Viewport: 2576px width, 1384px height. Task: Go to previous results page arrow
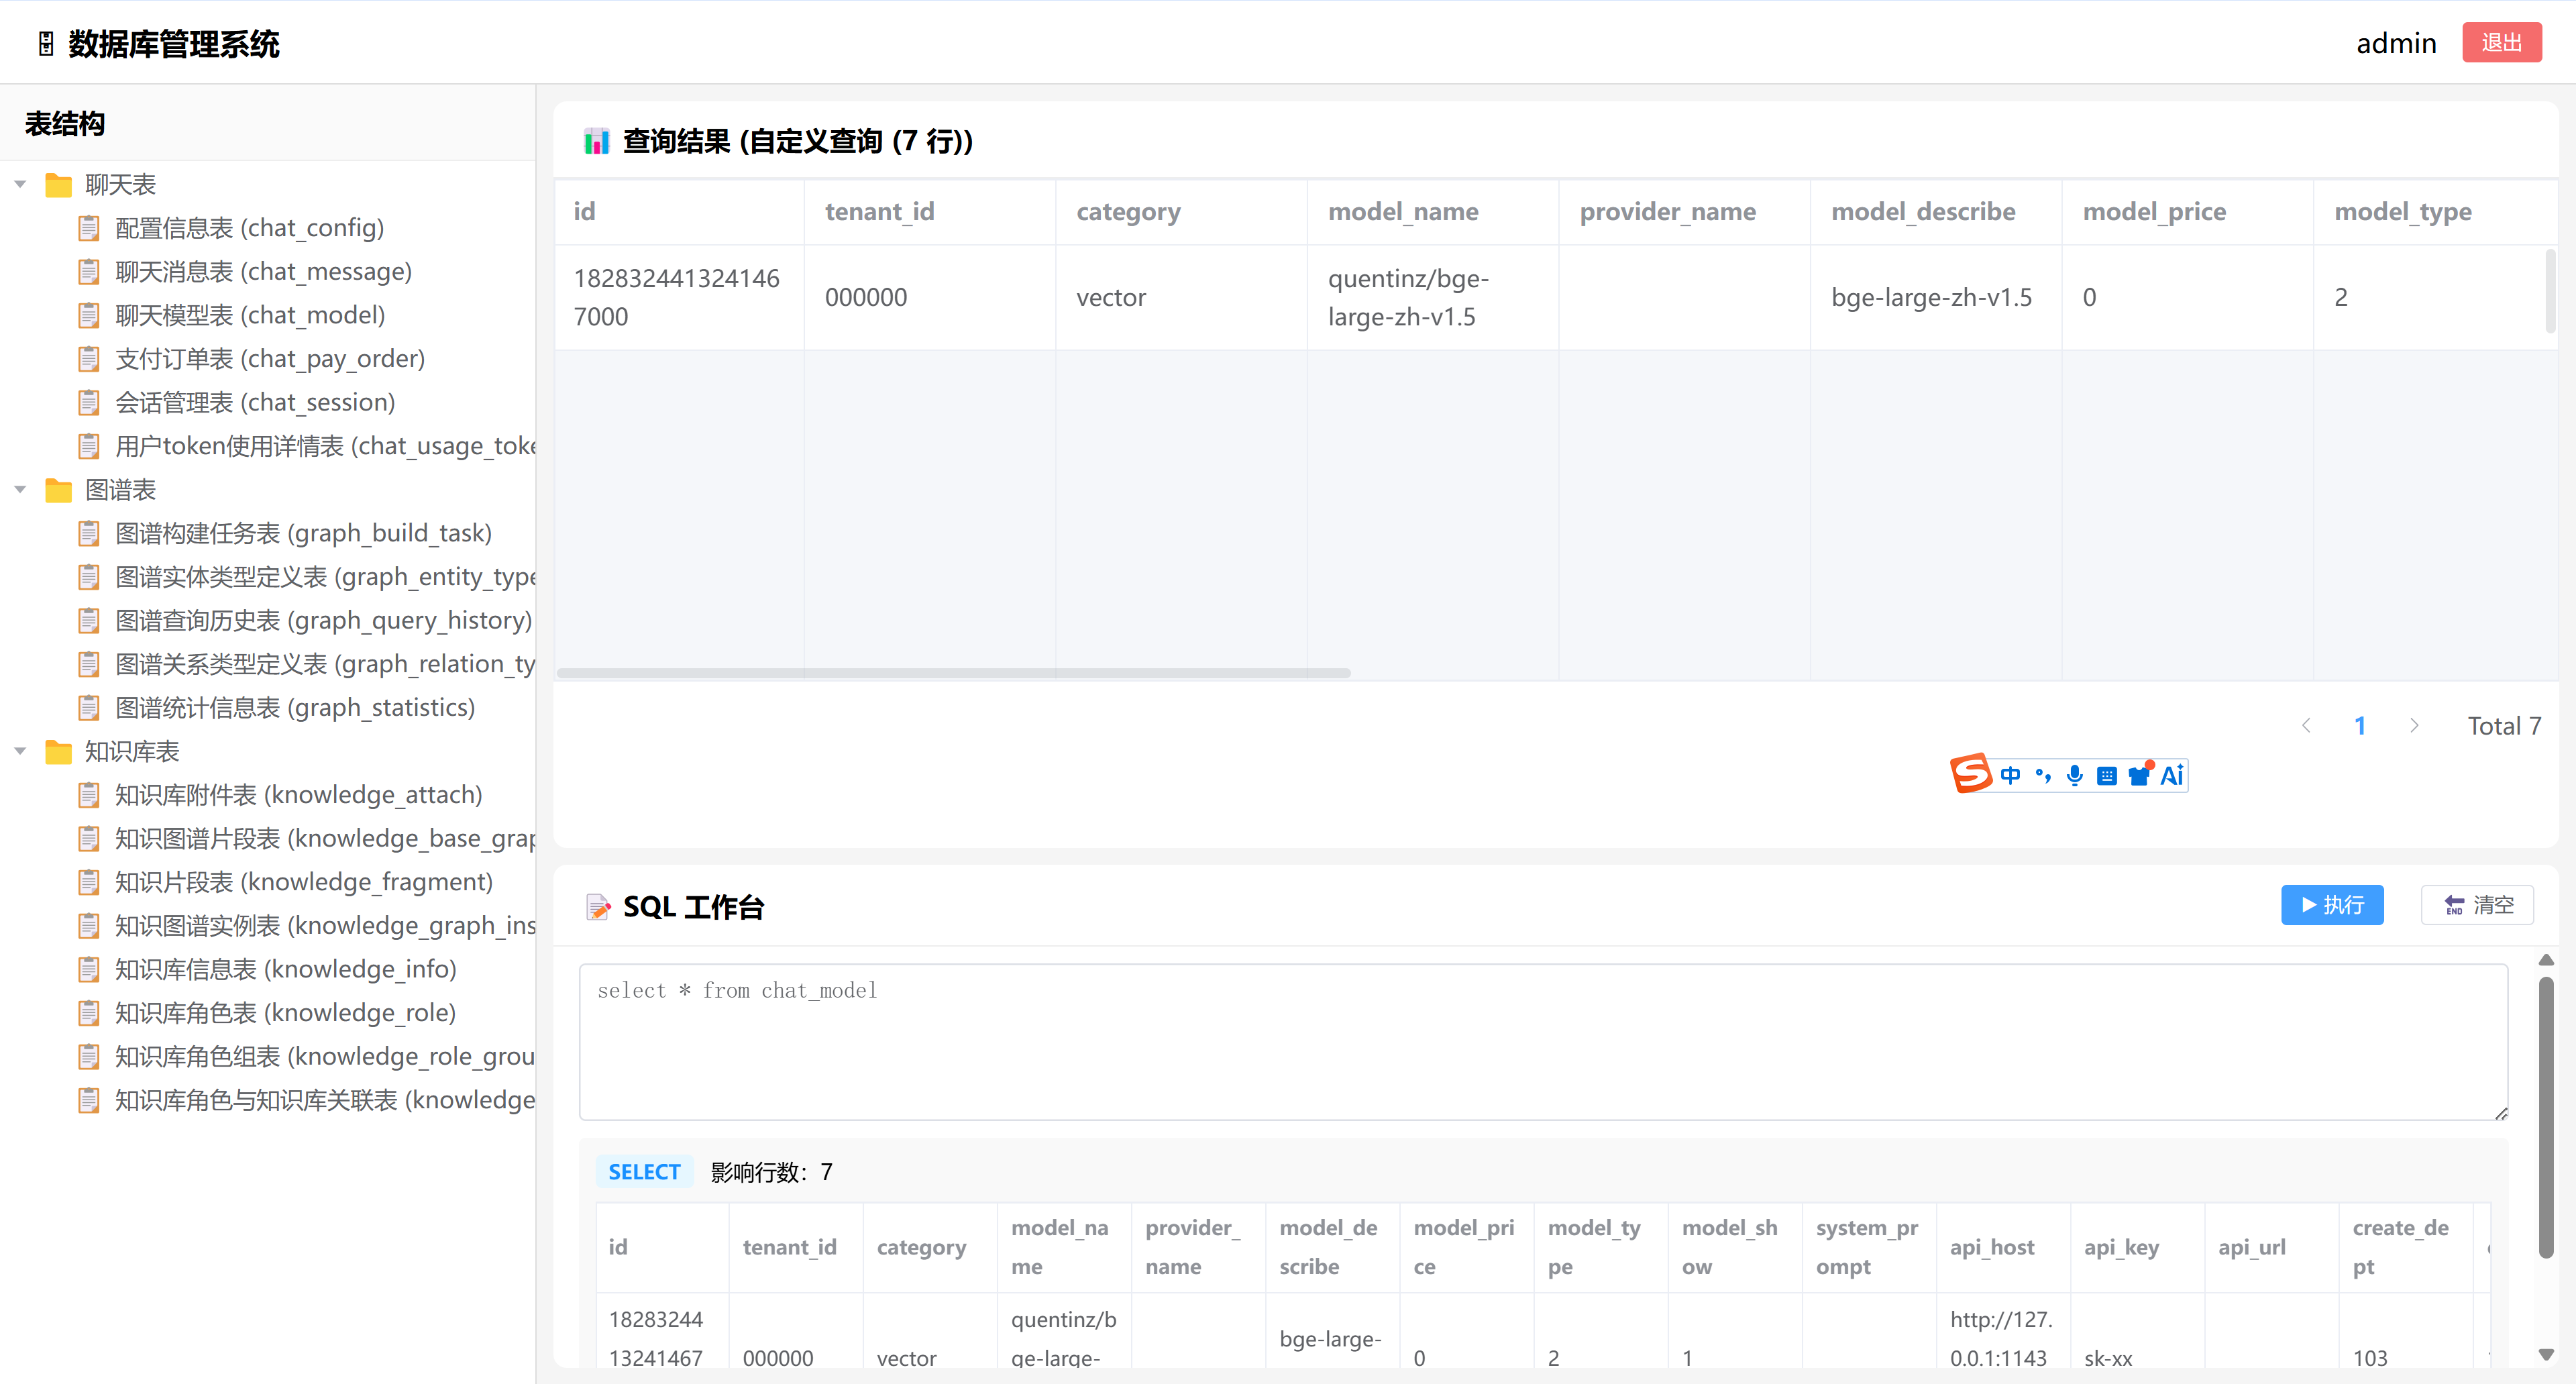[2306, 726]
